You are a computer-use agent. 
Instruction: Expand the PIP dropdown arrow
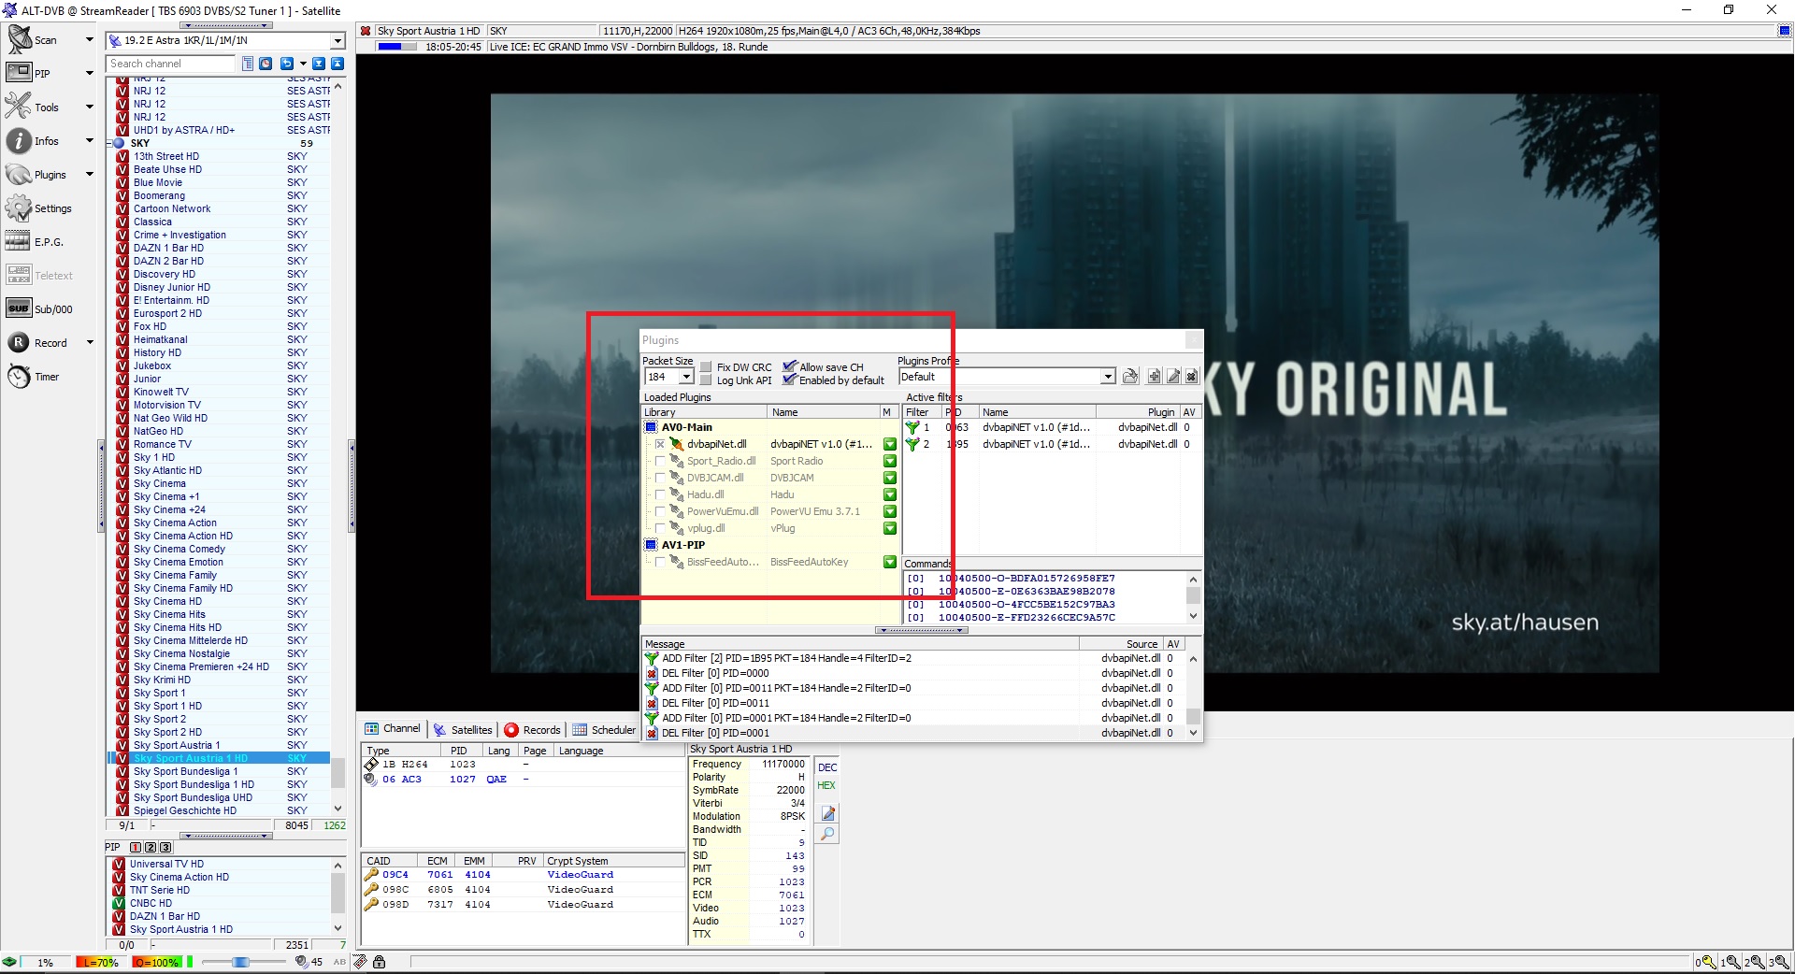pyautogui.click(x=90, y=73)
